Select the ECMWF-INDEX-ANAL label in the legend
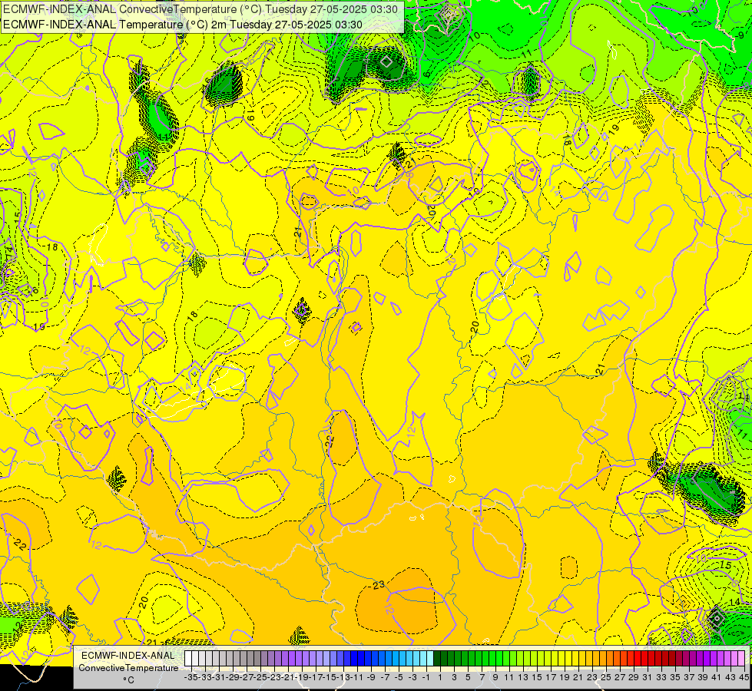The height and width of the screenshot is (691, 752). pos(128,656)
